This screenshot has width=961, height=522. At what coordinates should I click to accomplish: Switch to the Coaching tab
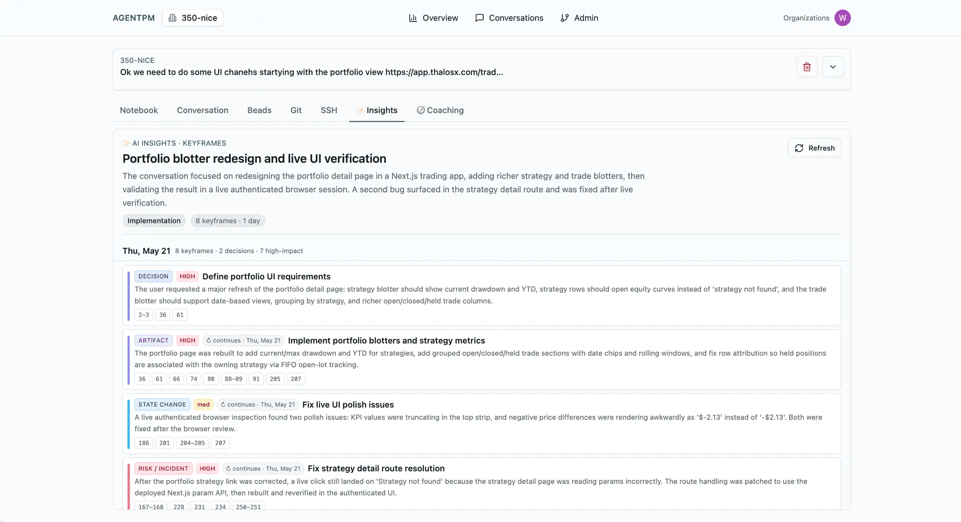click(x=440, y=110)
